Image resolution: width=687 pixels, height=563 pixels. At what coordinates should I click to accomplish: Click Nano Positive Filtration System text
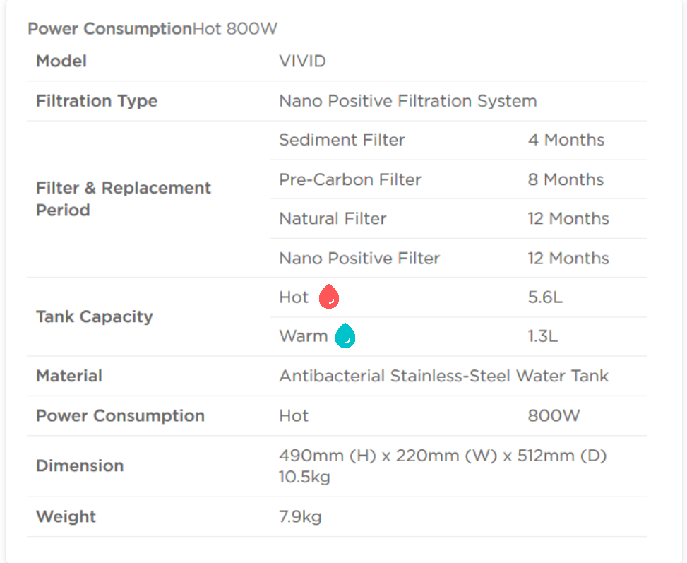point(408,101)
